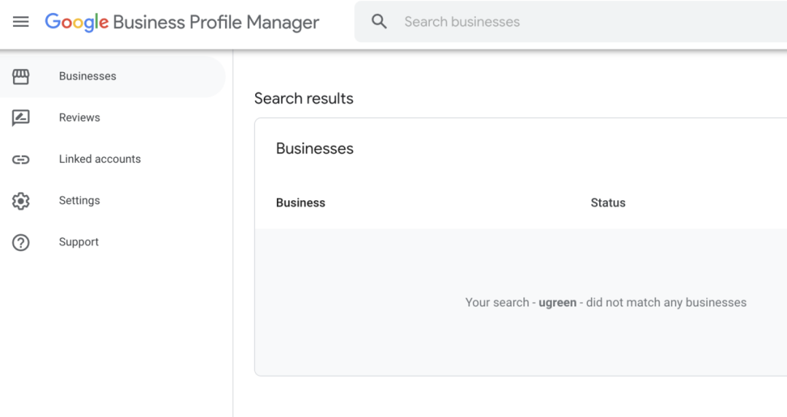Click the Status column header
This screenshot has width=787, height=417.
pyautogui.click(x=608, y=202)
